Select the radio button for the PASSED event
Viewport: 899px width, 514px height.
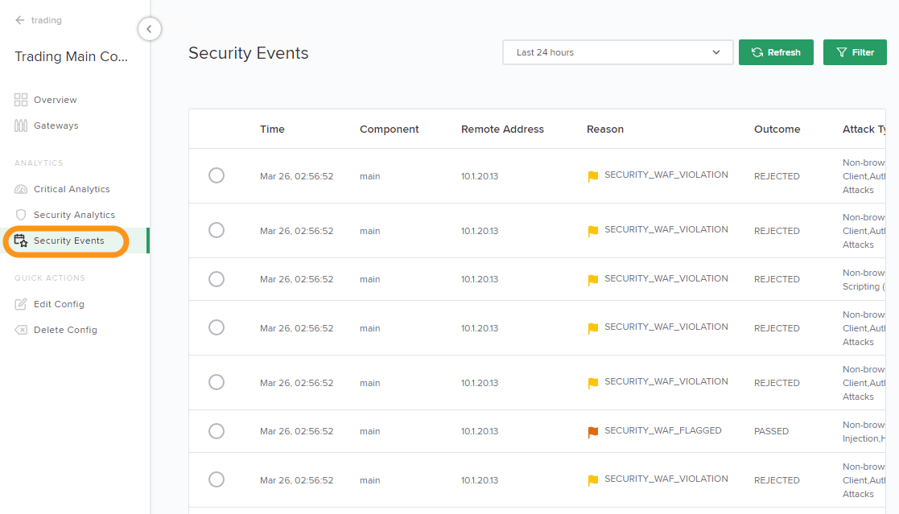pos(217,431)
